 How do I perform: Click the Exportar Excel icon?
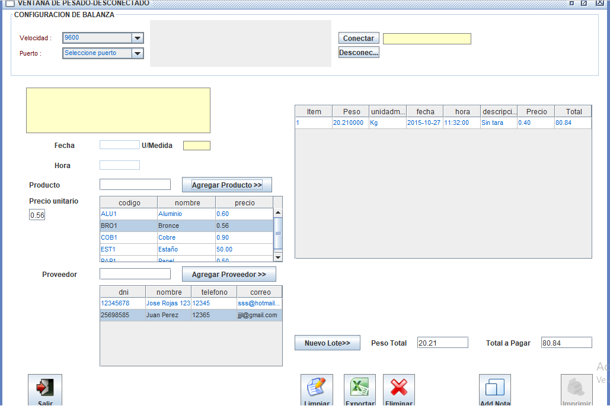359,388
